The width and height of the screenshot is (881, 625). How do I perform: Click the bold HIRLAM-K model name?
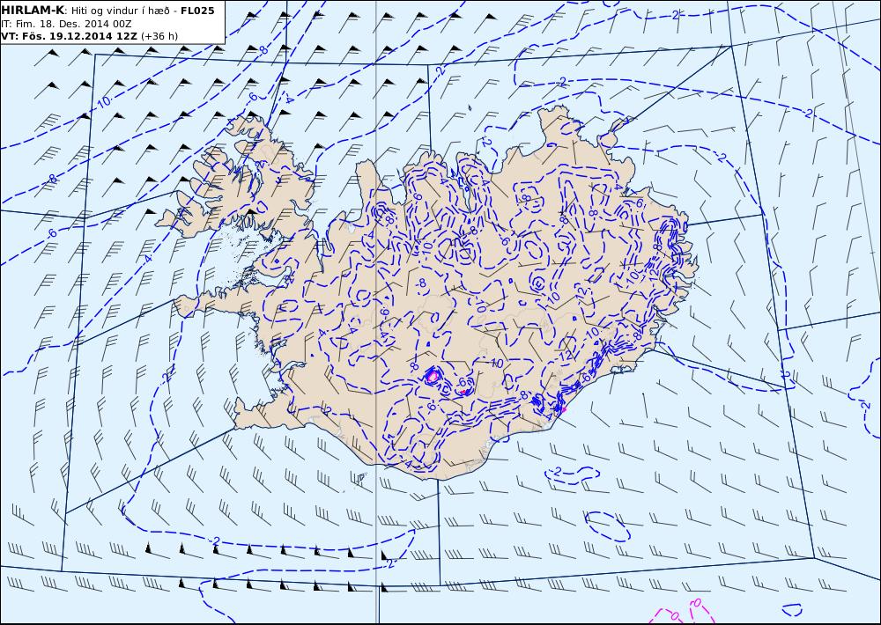[33, 11]
